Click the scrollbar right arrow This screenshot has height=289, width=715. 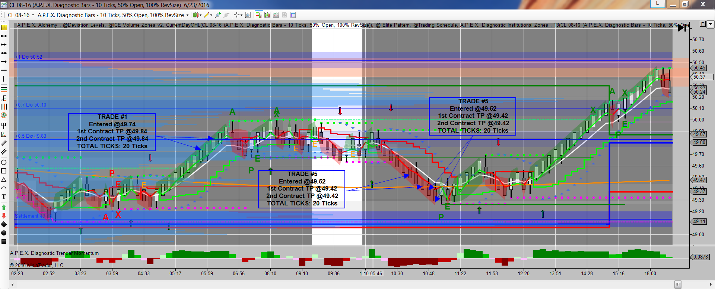(x=711, y=285)
